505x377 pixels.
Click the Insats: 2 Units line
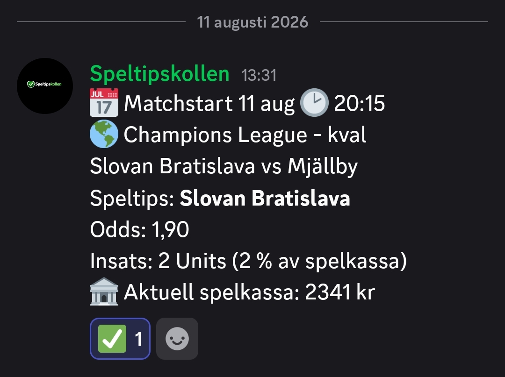(248, 261)
